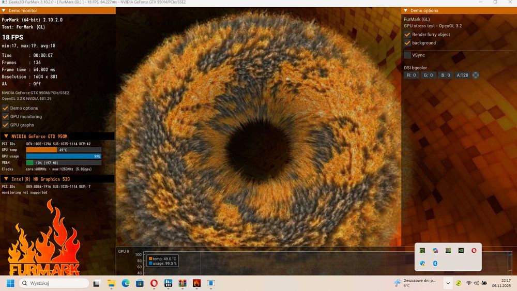The image size is (517, 291).
Task: Click the 'usage: 99.0 %' graph legend
Action: point(162,263)
